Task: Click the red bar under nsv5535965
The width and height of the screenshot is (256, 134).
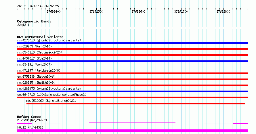Action: (136, 104)
